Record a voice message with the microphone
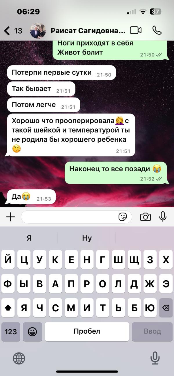The image size is (174, 376). click(163, 217)
